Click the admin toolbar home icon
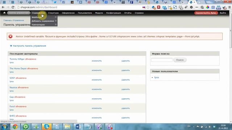This screenshot has width=232, height=130. 4,13
